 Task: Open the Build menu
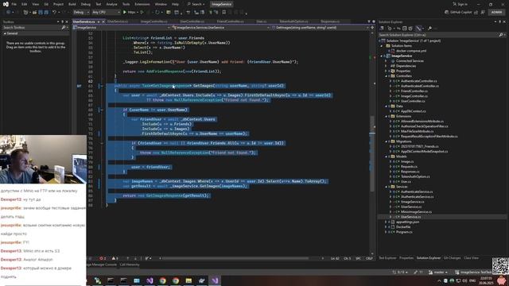(x=72, y=4)
